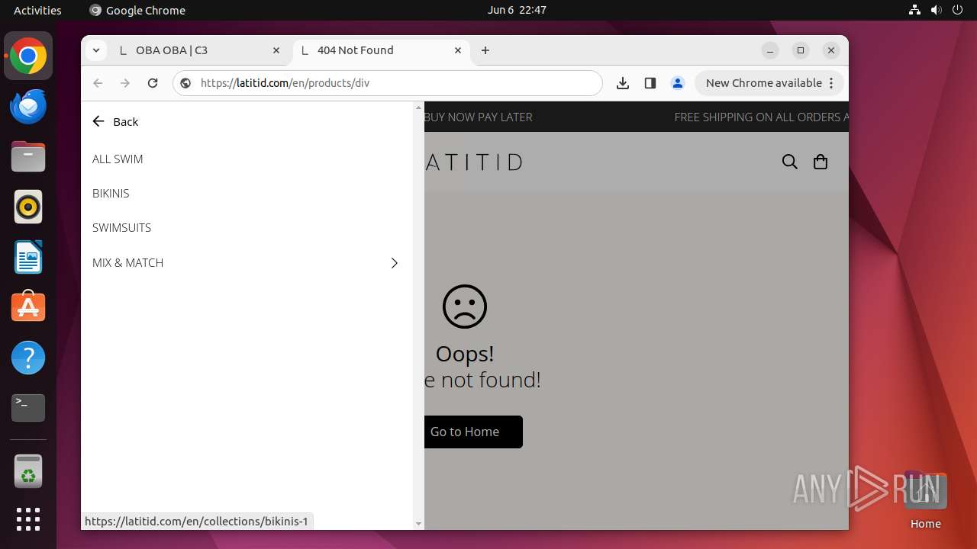
Task: View site information icon in address bar
Action: tap(185, 83)
